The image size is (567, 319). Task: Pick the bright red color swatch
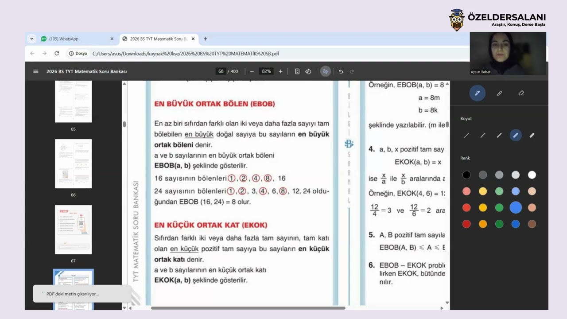466,207
